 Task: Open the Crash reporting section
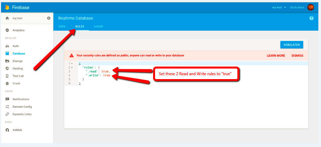16,83
